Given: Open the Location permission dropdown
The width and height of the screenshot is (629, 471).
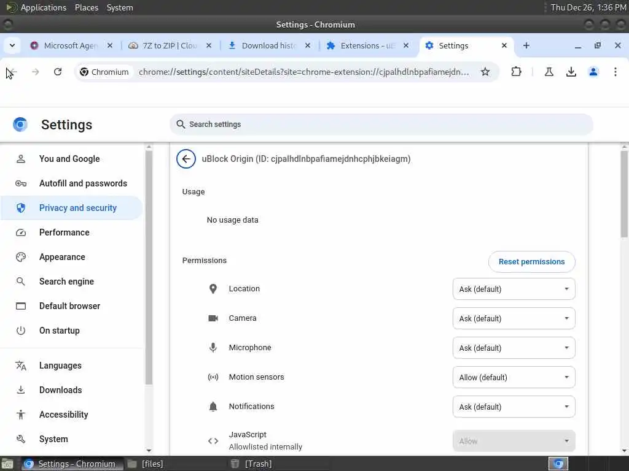Looking at the screenshot, I should (514, 289).
